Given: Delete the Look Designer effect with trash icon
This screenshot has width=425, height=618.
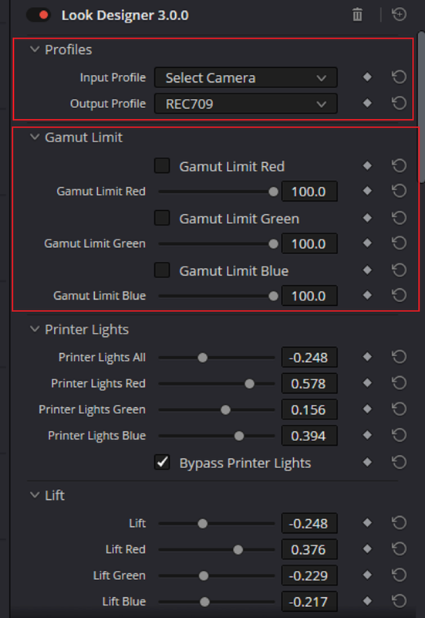Looking at the screenshot, I should tap(357, 15).
